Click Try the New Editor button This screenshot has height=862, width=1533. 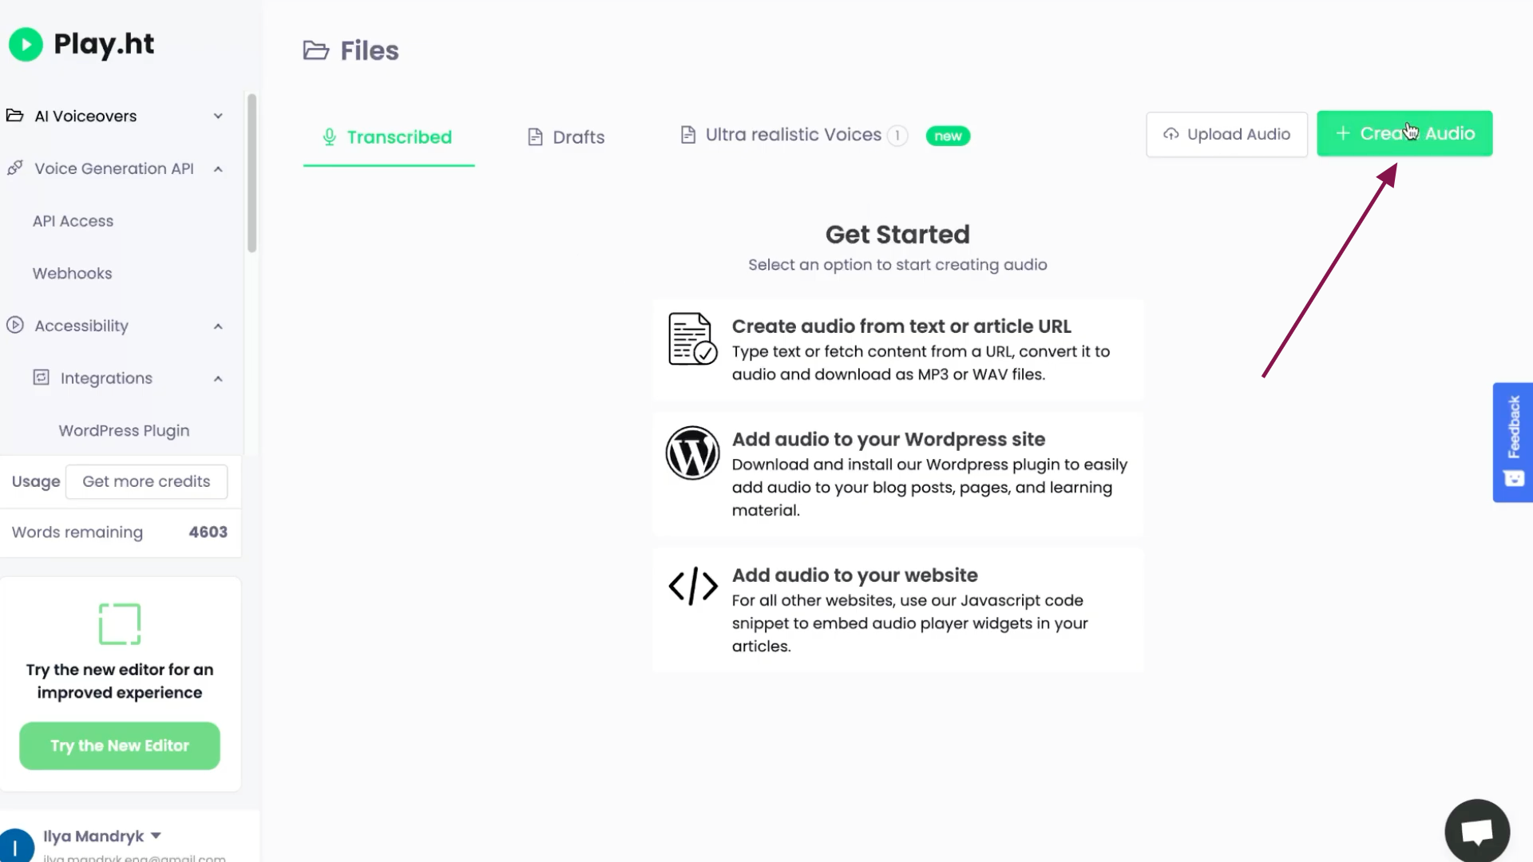(x=120, y=746)
